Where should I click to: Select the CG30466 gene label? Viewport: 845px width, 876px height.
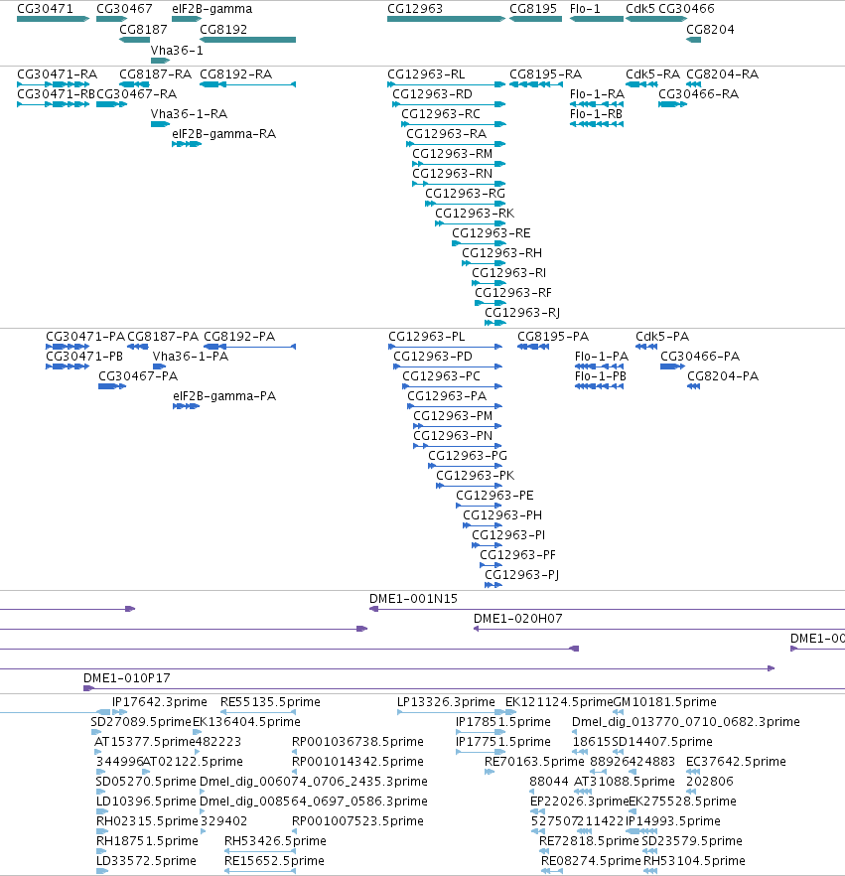tap(686, 8)
